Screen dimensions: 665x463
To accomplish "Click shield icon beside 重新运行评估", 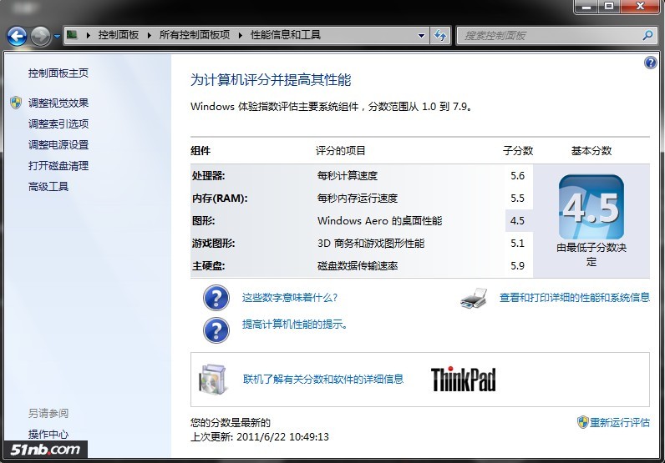I will point(583,422).
